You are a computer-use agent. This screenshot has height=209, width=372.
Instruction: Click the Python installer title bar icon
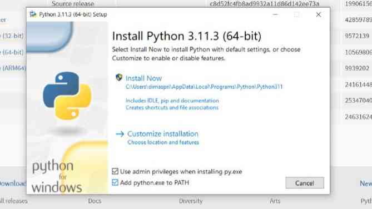tap(33, 14)
